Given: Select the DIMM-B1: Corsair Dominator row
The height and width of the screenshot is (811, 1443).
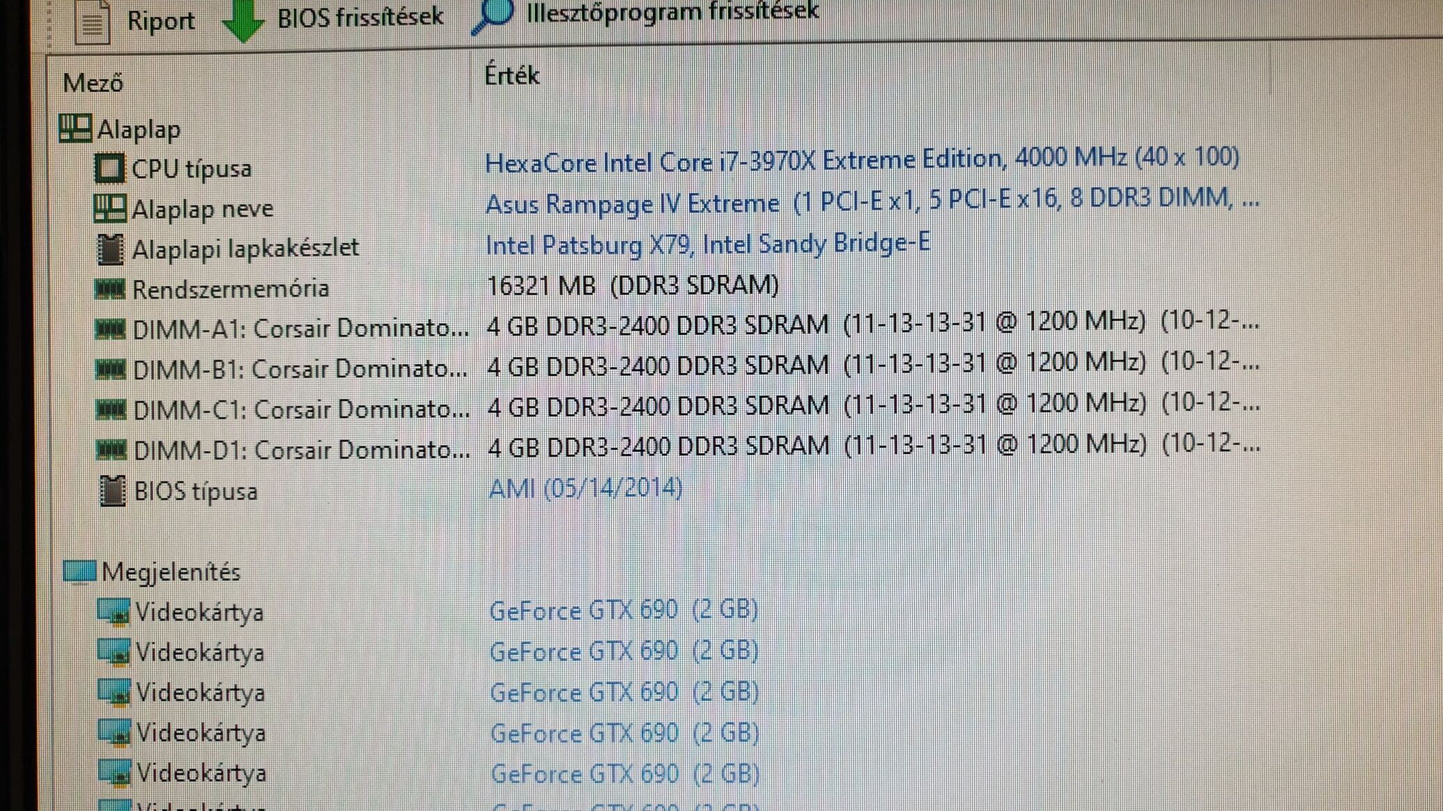Looking at the screenshot, I should [x=300, y=370].
